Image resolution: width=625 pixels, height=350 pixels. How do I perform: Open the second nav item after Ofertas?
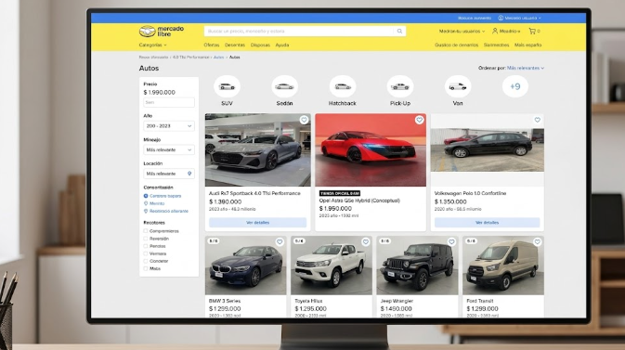click(235, 45)
